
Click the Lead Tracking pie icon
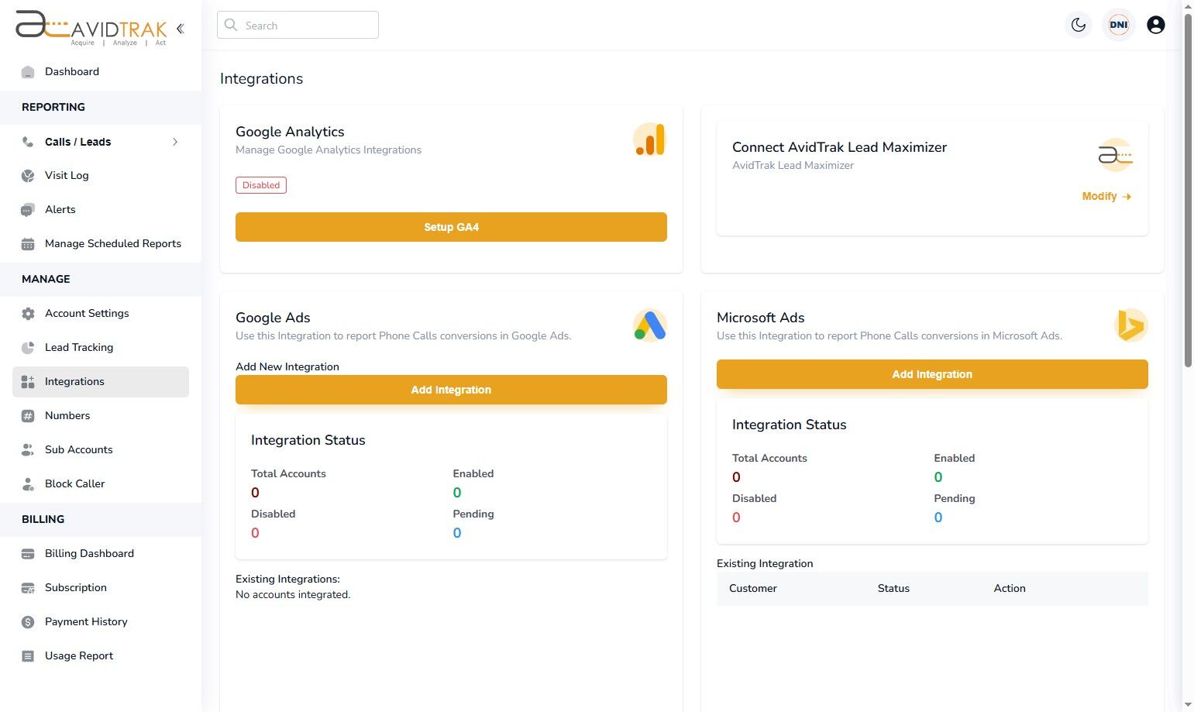28,348
